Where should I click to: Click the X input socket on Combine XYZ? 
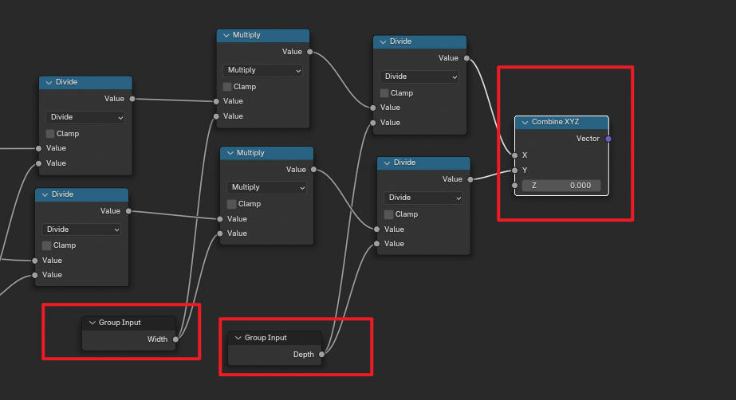[x=515, y=155]
